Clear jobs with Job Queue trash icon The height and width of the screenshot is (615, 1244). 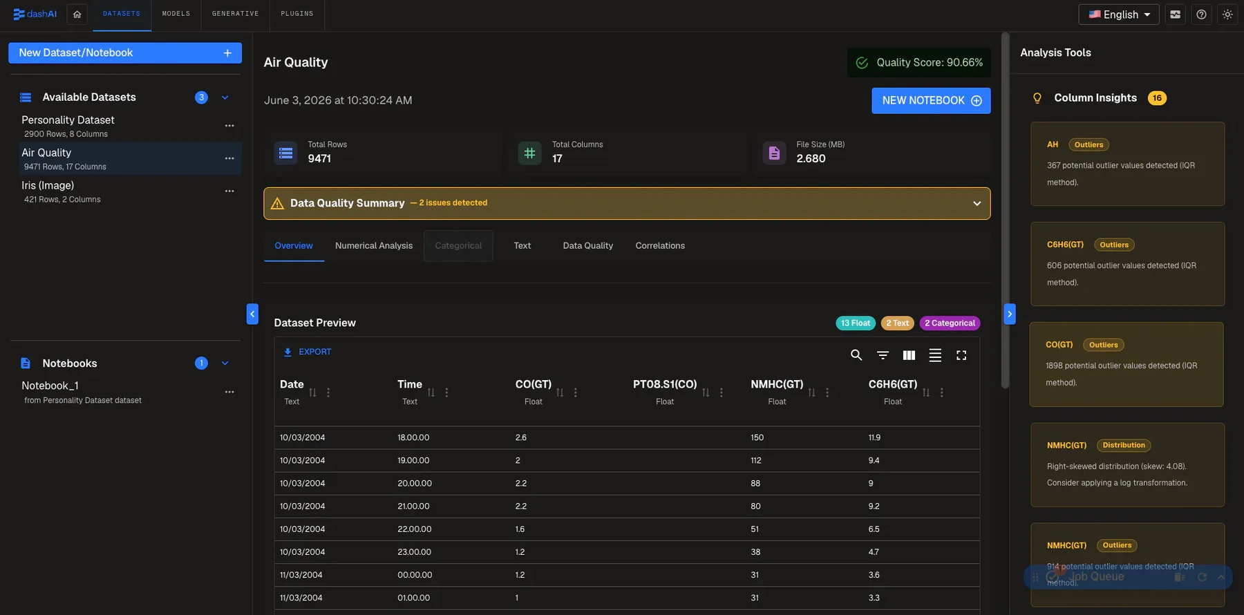[1180, 577]
